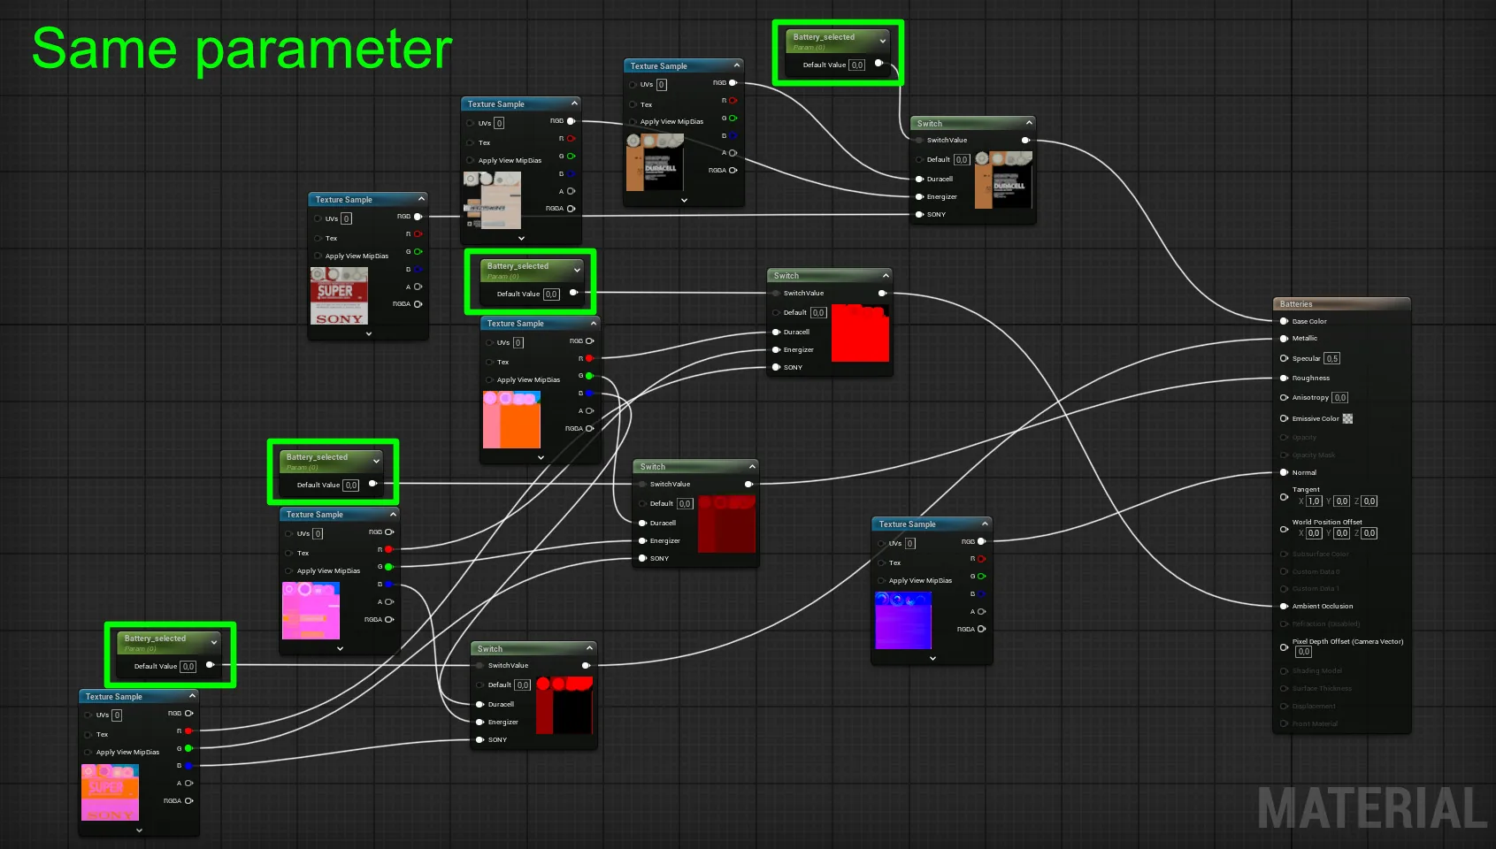Collapse the blue-purple Texture Sample node header arrow
This screenshot has height=849, width=1496.
(985, 524)
